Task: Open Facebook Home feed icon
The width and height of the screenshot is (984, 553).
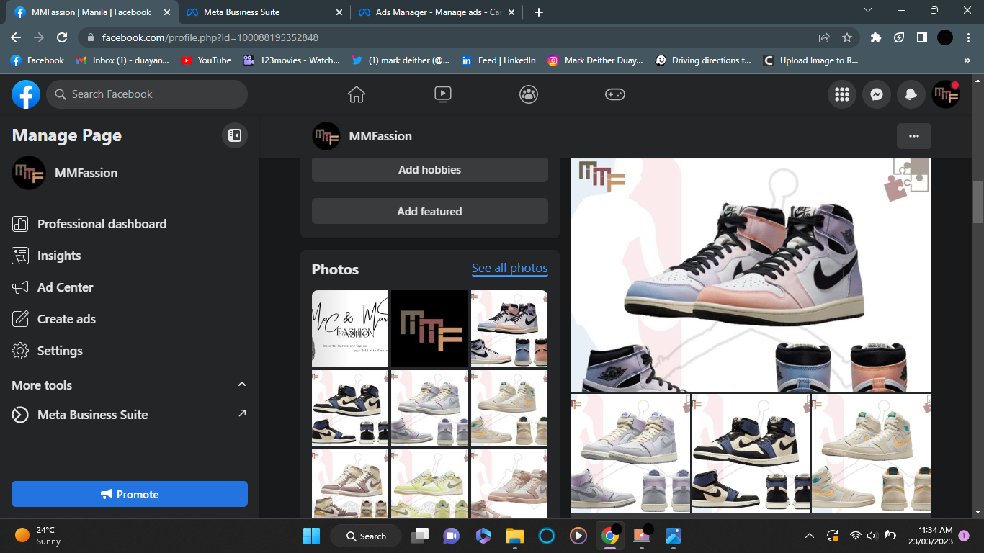Action: 357,94
